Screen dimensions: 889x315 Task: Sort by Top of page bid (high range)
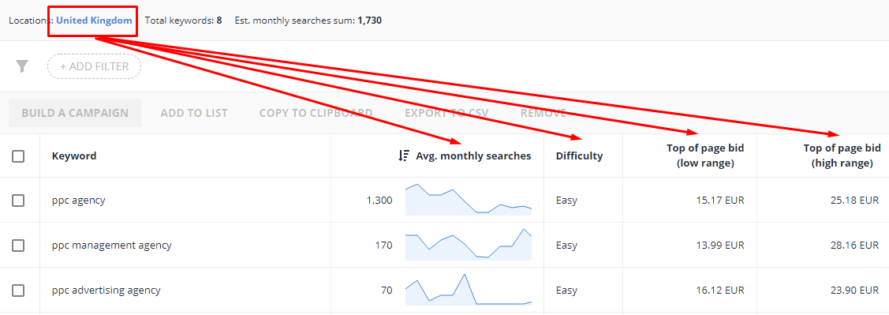(x=842, y=156)
